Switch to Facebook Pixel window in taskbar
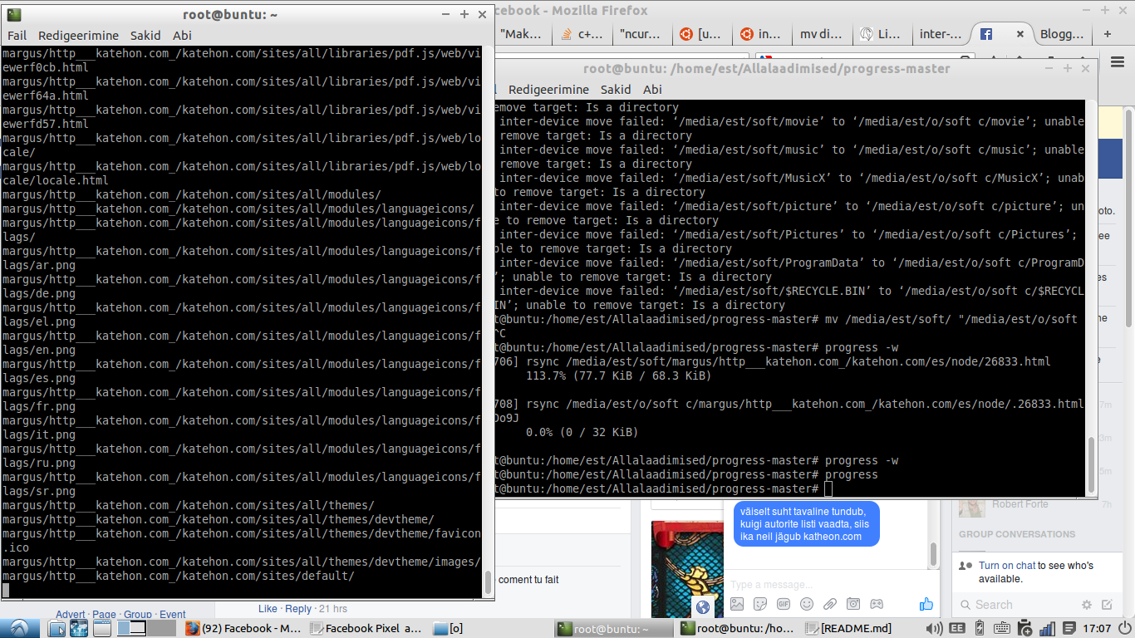 (x=366, y=629)
